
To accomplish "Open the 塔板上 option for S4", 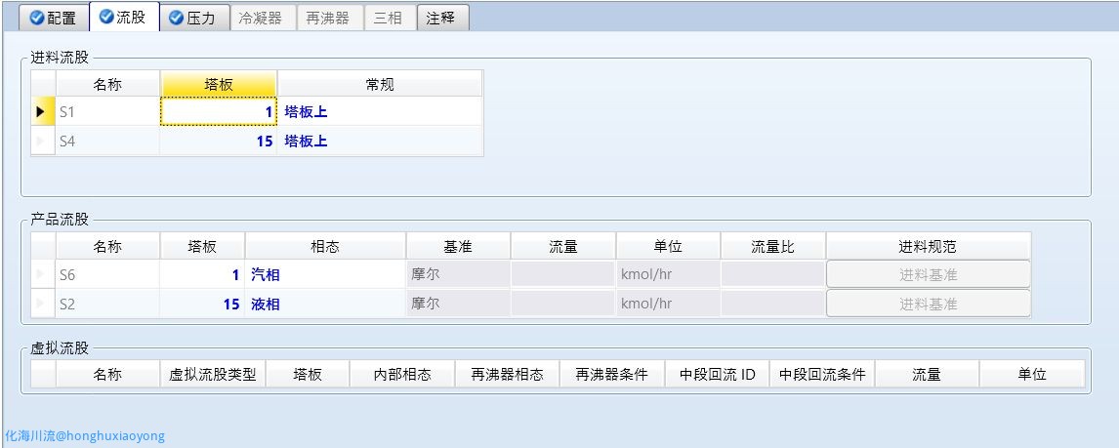I will click(379, 142).
